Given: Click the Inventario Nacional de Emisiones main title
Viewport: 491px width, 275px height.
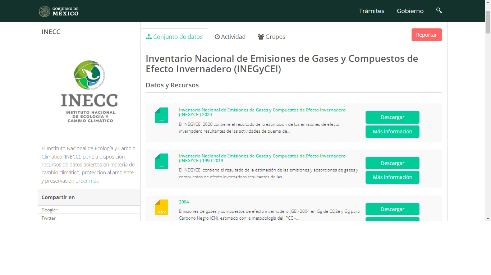Looking at the screenshot, I should pyautogui.click(x=282, y=64).
